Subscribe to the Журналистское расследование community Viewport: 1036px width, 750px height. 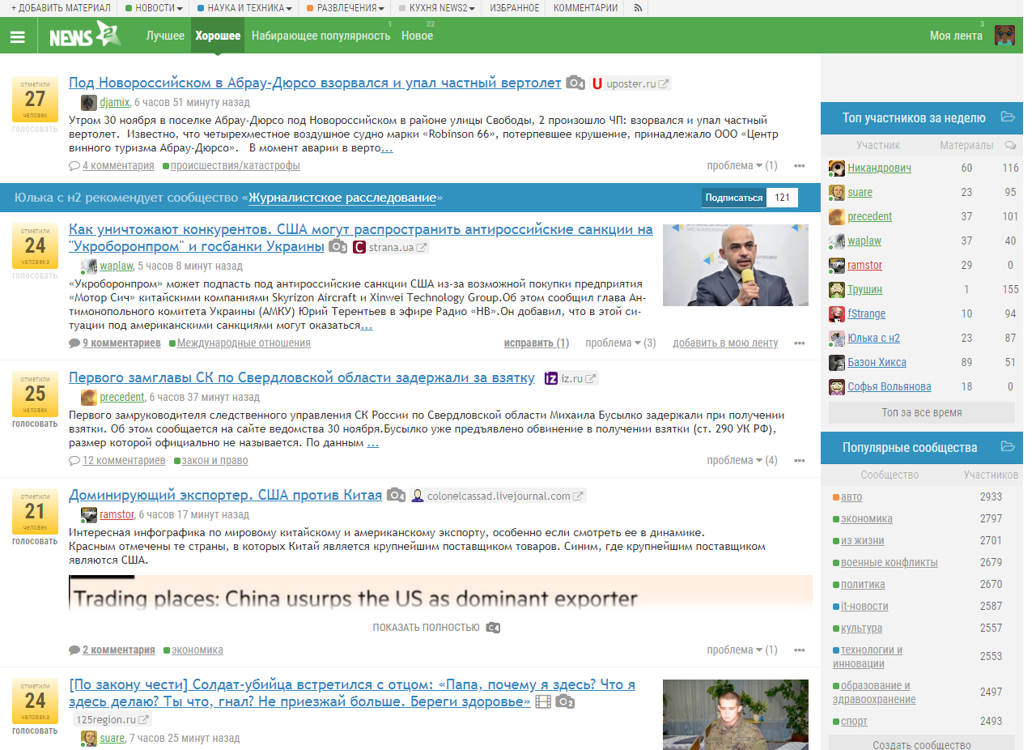point(733,198)
